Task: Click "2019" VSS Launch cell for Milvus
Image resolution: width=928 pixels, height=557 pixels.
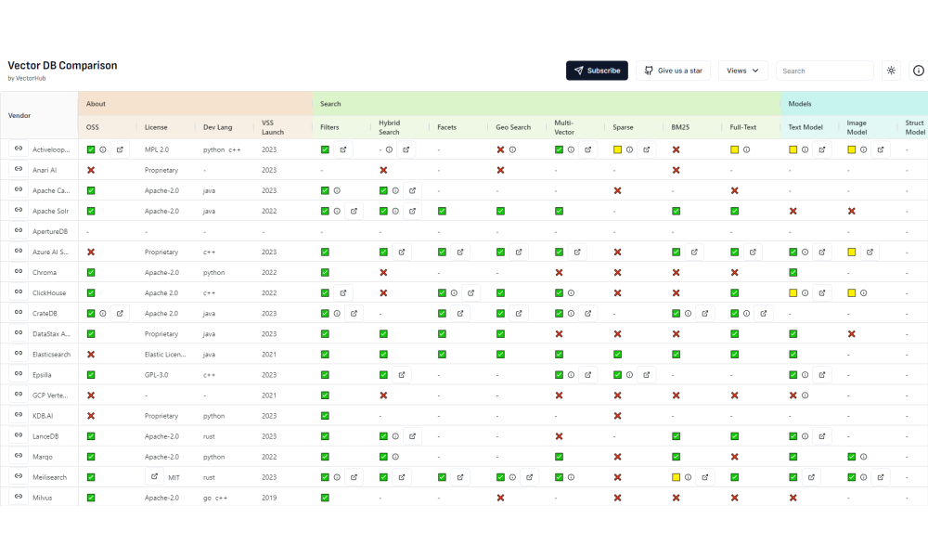Action: click(269, 498)
